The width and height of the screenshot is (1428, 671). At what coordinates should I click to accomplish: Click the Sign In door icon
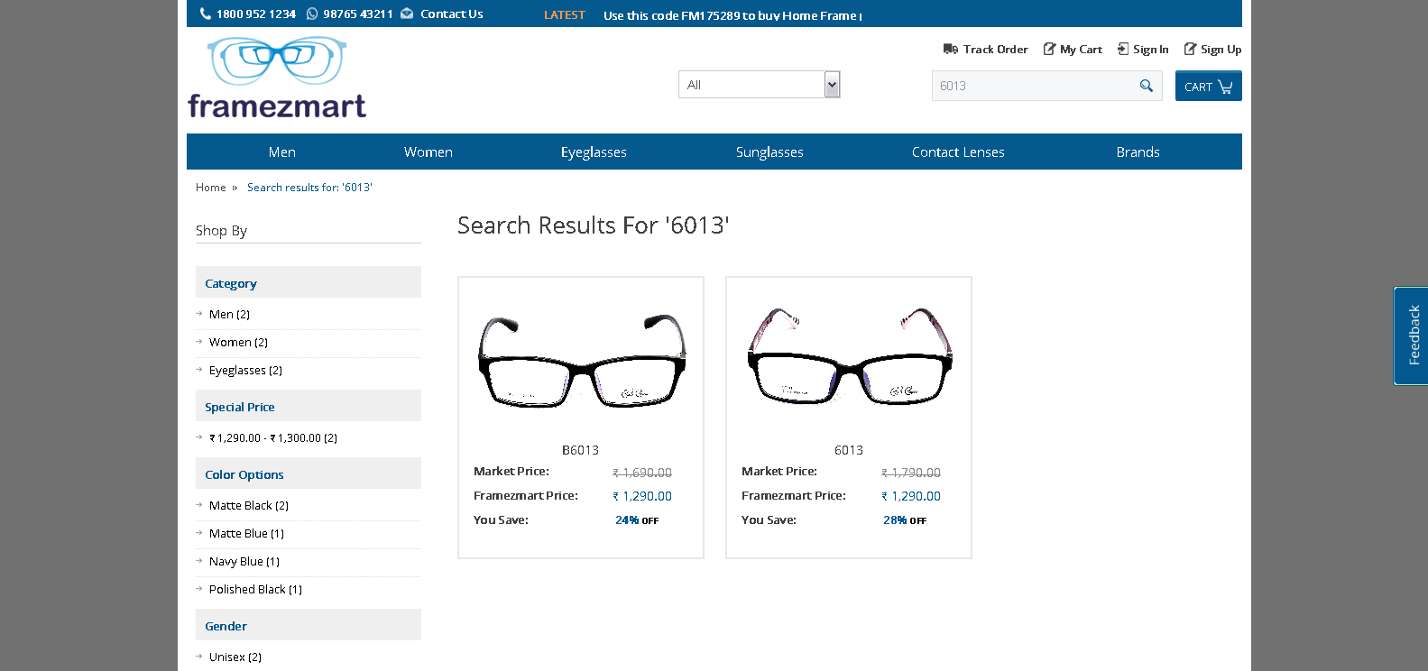[x=1123, y=50]
